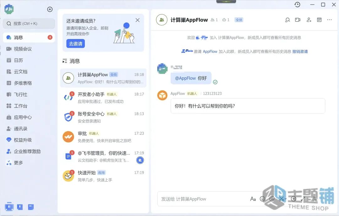The image size is (339, 216).
Task: Start a video meeting from chat header
Action: [298, 20]
